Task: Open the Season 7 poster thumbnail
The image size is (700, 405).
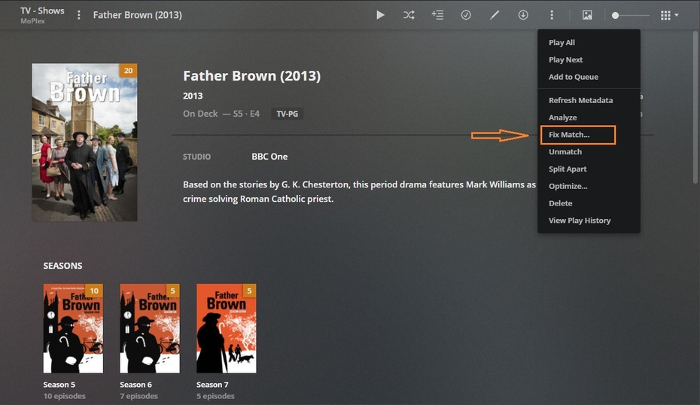Action: [227, 328]
